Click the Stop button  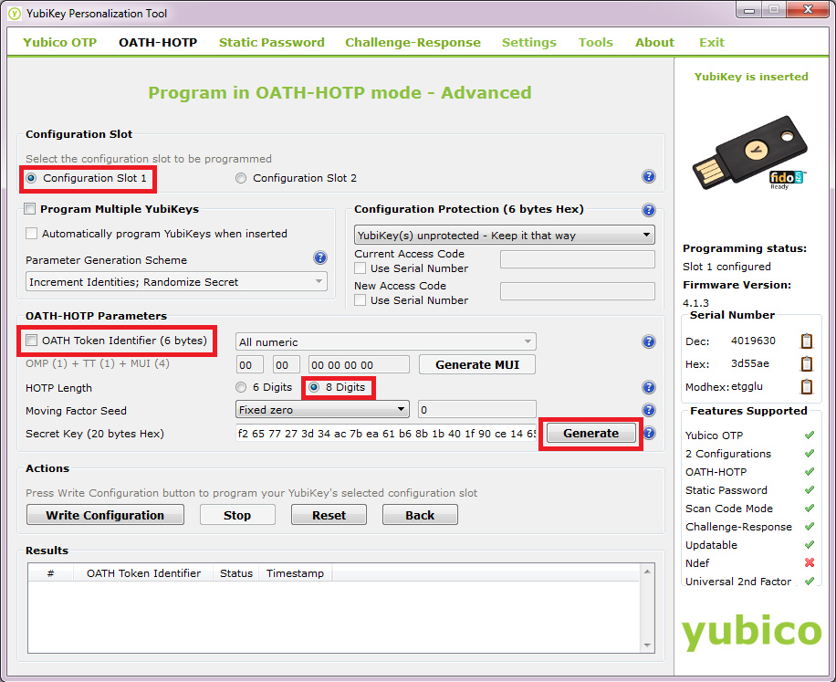point(237,515)
